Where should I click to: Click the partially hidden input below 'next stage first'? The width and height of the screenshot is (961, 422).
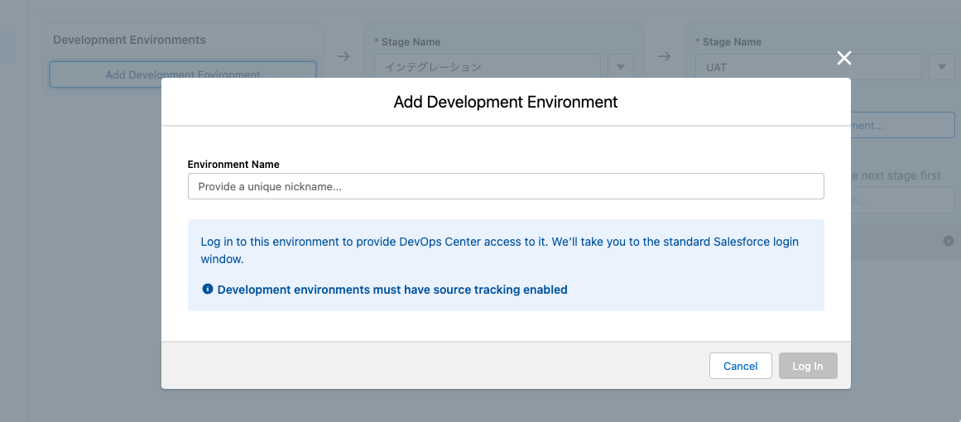pyautogui.click(x=902, y=200)
